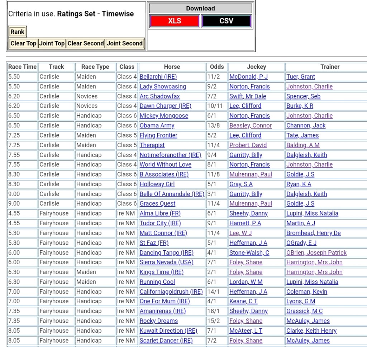This screenshot has height=347, width=367.
Task: Filter by Joint Second
Action: pyautogui.click(x=125, y=43)
